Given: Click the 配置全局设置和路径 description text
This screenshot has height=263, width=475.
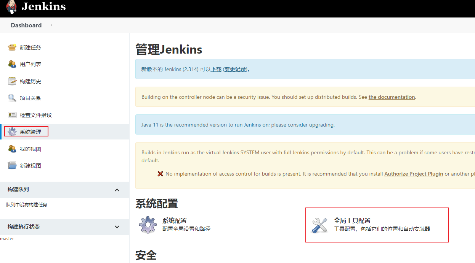Looking at the screenshot, I should pyautogui.click(x=186, y=229).
